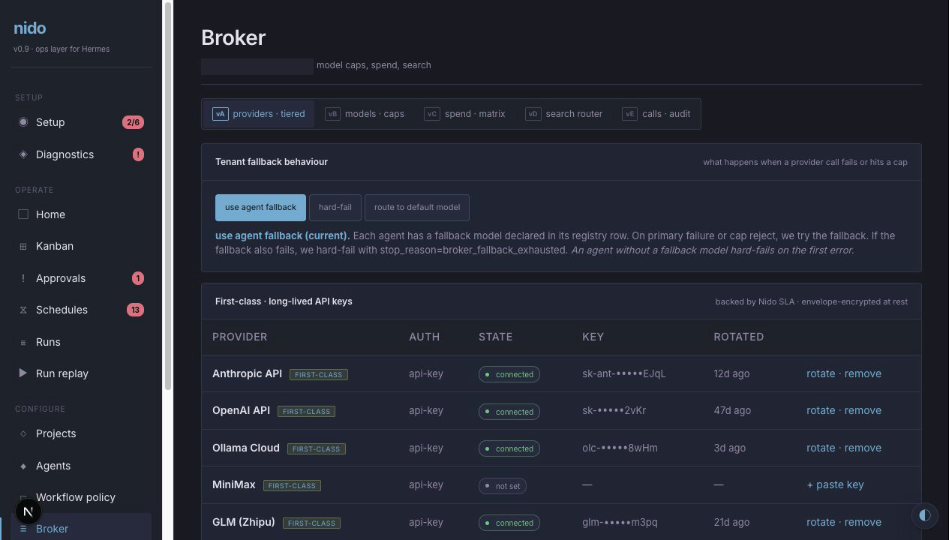The image size is (949, 540).
Task: Remove the GLM (Zhipu) key
Action: pos(863,522)
